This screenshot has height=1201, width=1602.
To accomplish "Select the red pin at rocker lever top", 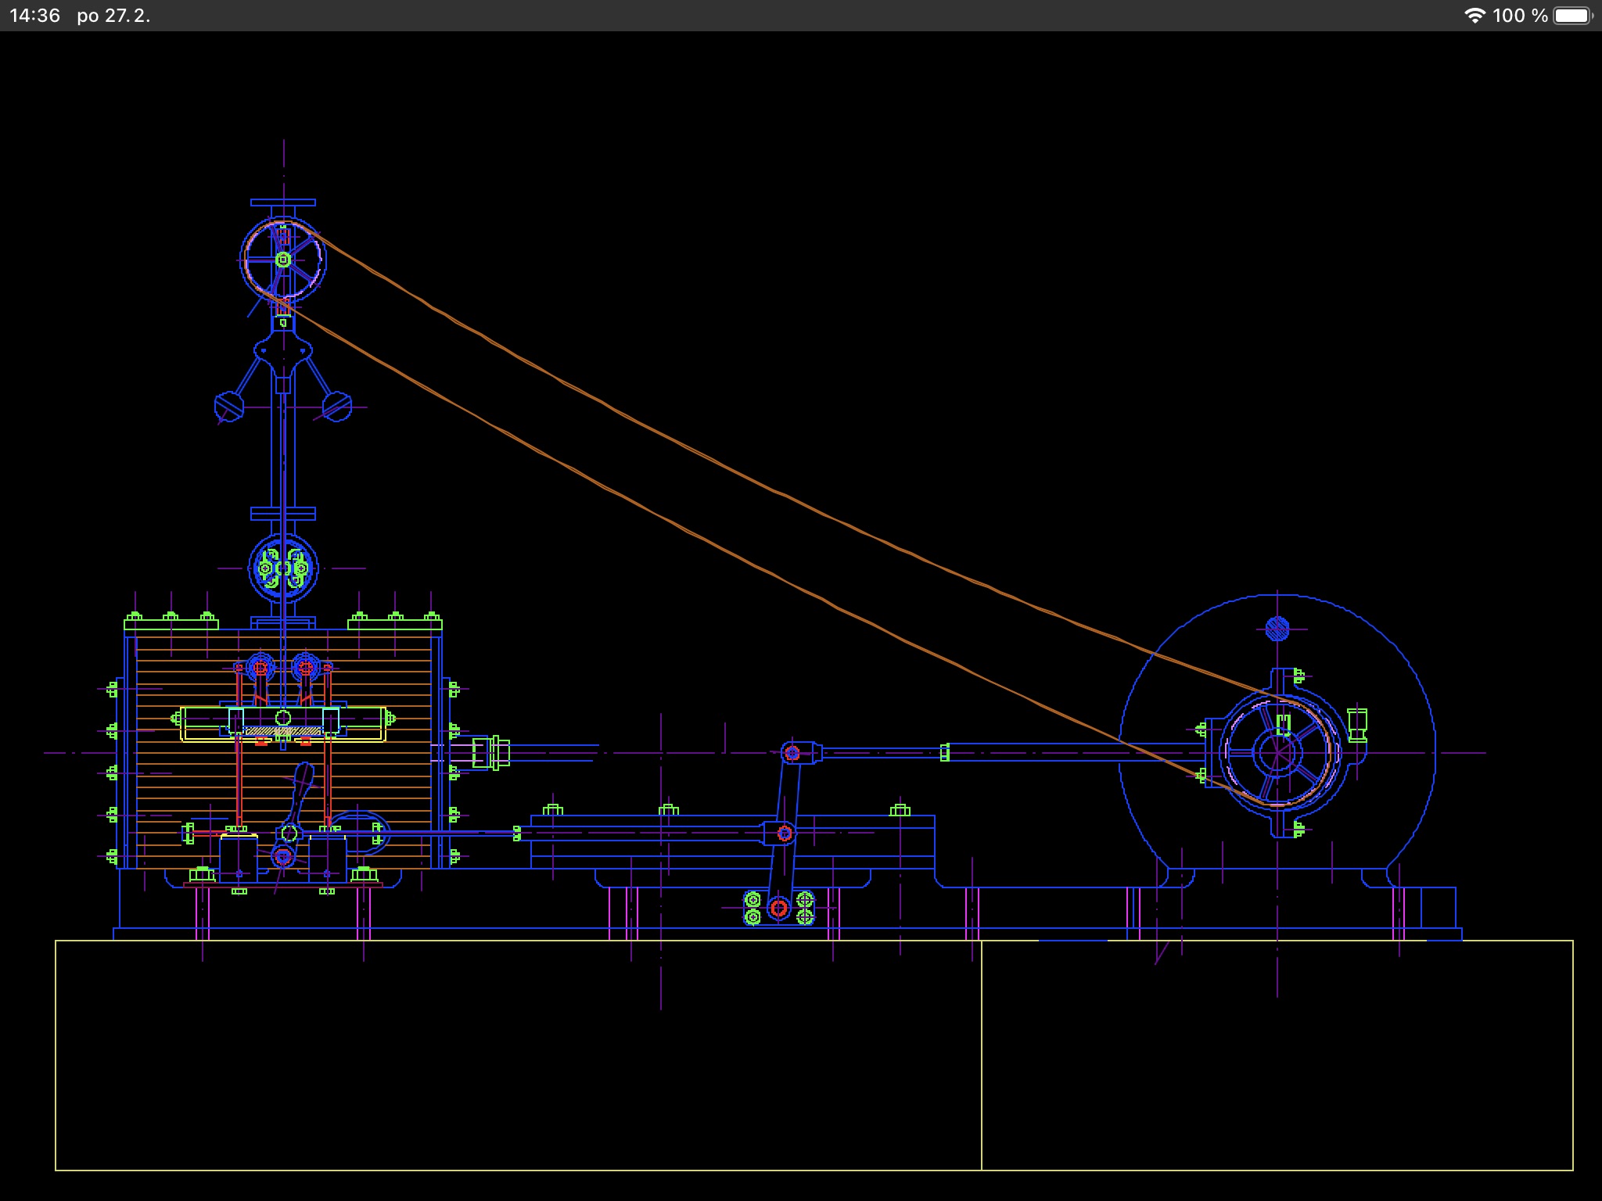I will click(x=792, y=753).
